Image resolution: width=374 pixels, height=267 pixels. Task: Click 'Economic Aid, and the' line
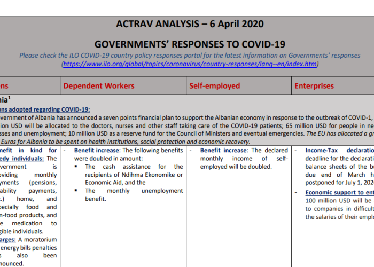pos(115,183)
